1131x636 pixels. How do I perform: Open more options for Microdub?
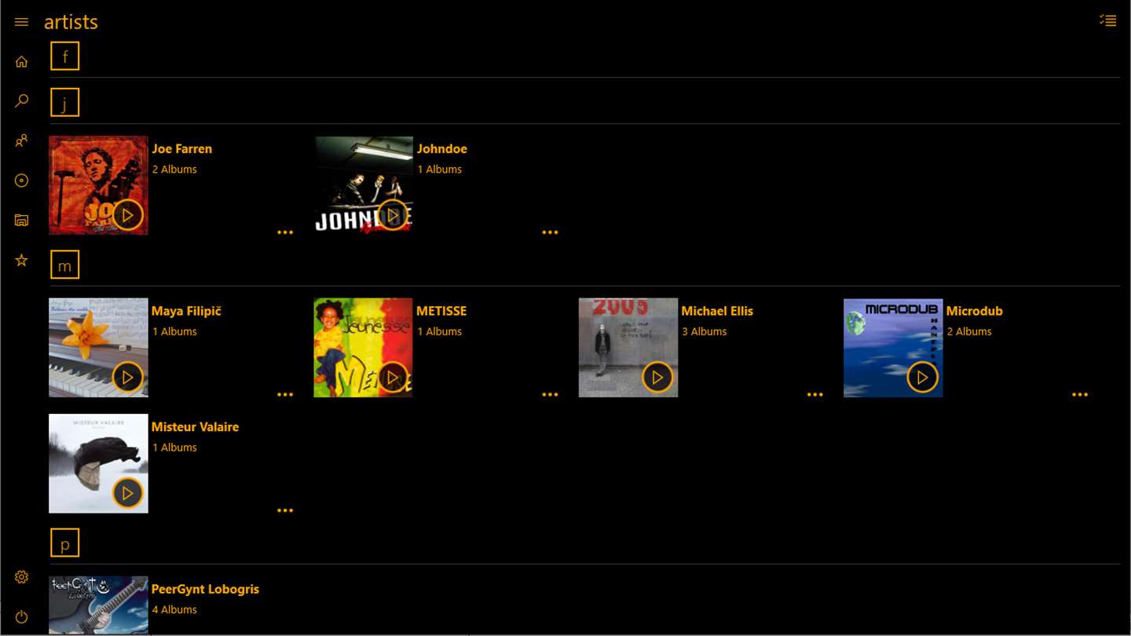pos(1080,395)
